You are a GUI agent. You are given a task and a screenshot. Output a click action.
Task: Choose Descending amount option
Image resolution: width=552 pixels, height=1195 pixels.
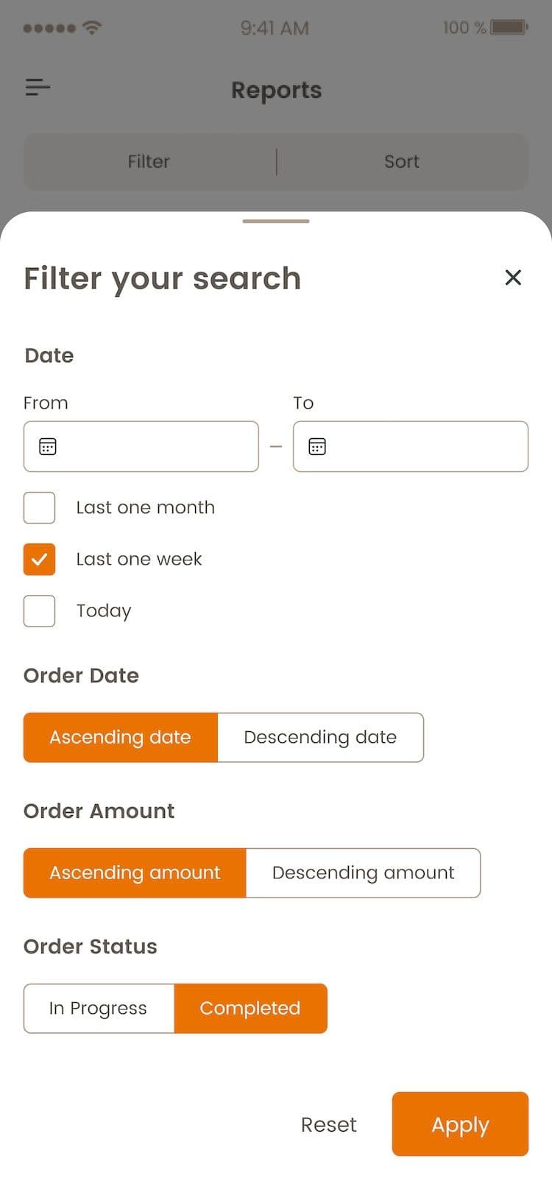(x=363, y=873)
